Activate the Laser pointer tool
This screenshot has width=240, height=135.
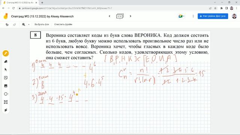pyautogui.click(x=6, y=110)
